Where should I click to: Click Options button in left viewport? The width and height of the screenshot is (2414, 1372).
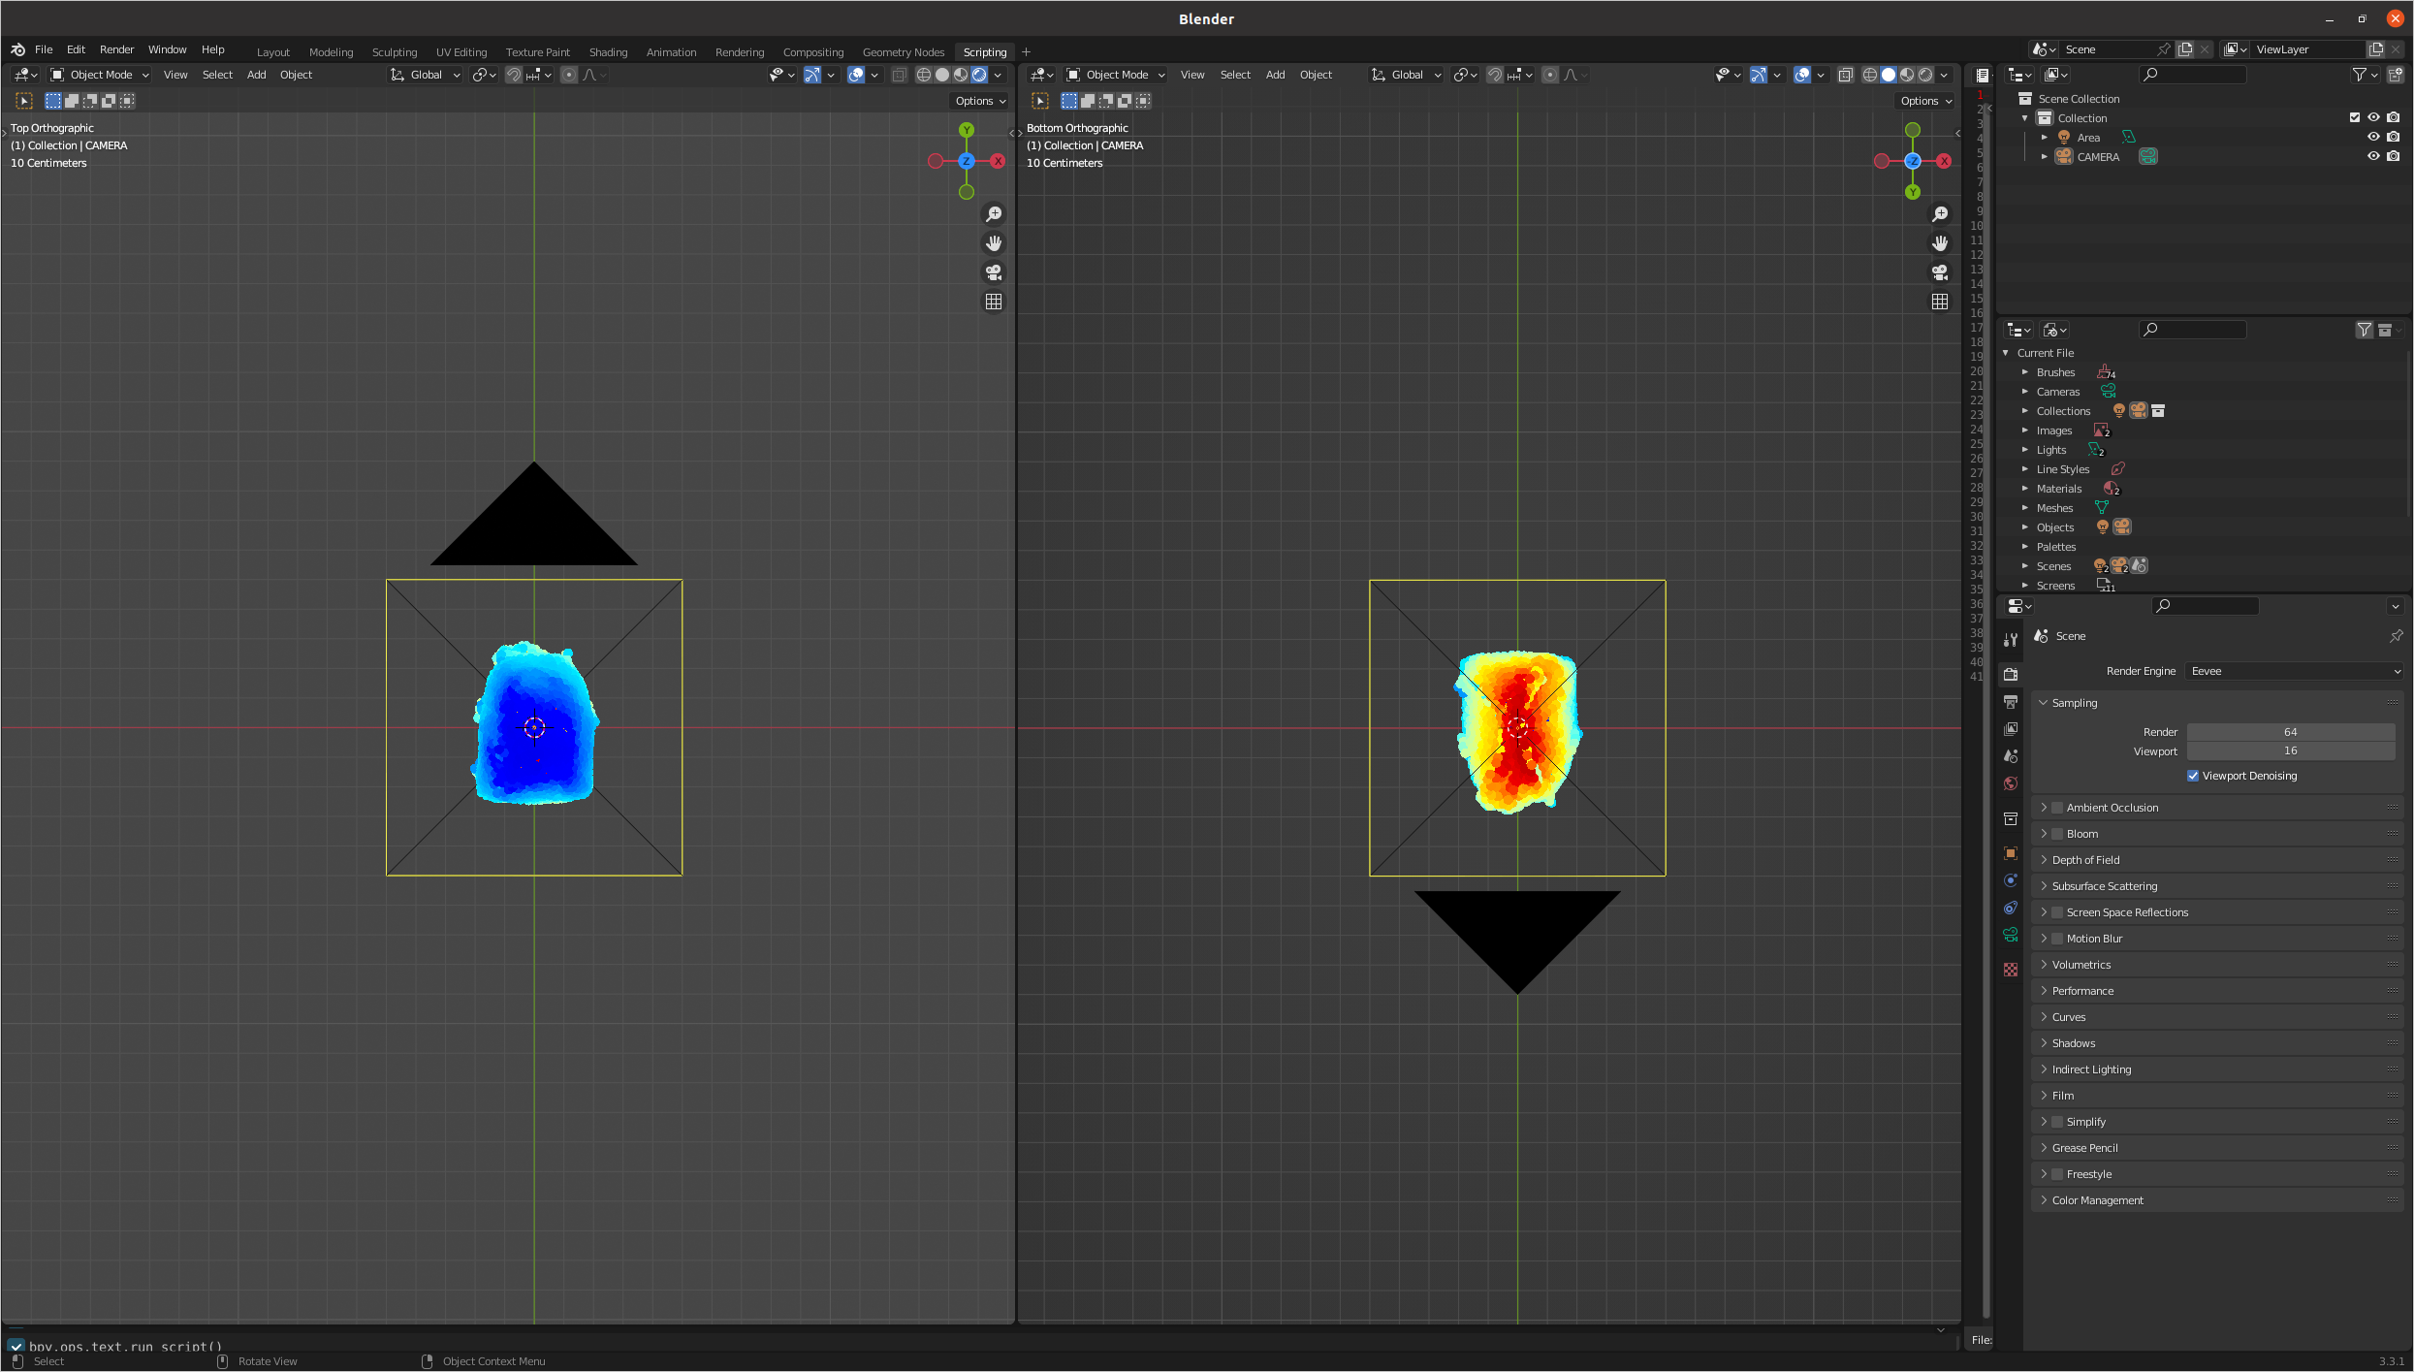[x=980, y=101]
